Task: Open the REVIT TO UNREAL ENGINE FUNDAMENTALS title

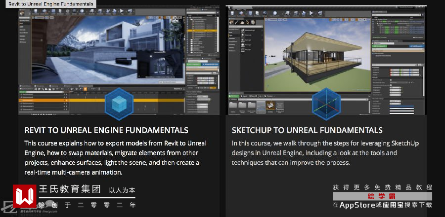Action: 106,130
